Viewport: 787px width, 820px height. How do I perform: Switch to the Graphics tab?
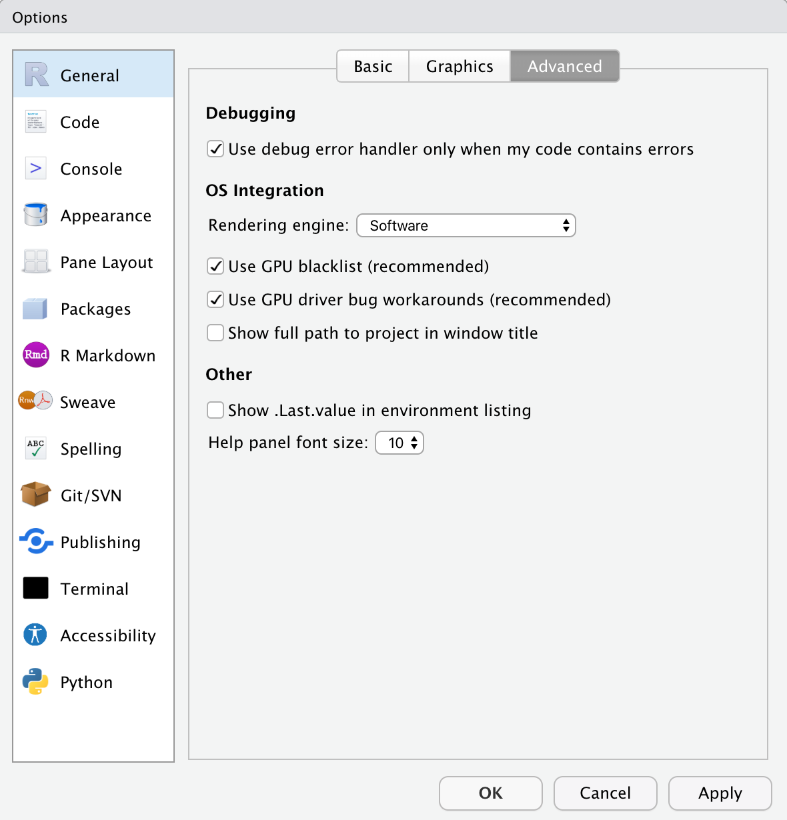pyautogui.click(x=459, y=66)
